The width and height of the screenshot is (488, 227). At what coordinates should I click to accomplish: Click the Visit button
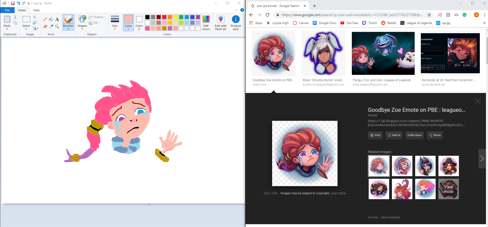375,135
